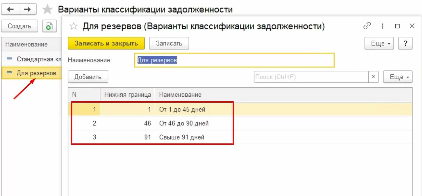Select row Свыше 91 дней
Image resolution: width=422 pixels, height=196 pixels.
[240, 137]
